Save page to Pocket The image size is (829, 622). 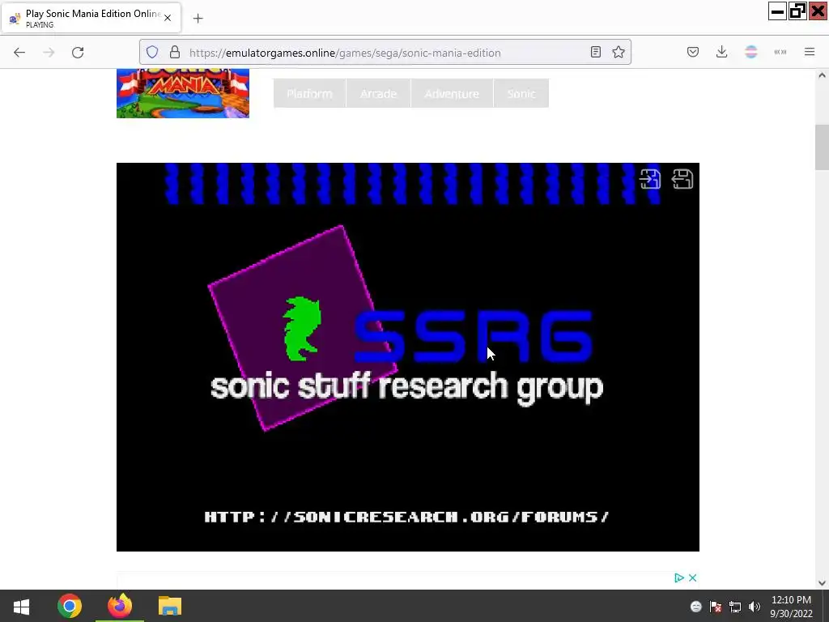pos(693,52)
